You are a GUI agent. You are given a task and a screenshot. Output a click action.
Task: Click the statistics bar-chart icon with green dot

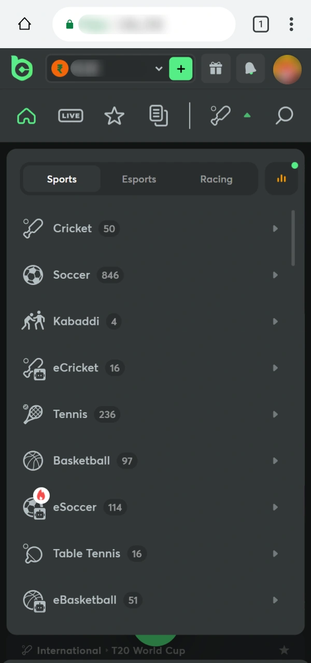click(x=281, y=179)
